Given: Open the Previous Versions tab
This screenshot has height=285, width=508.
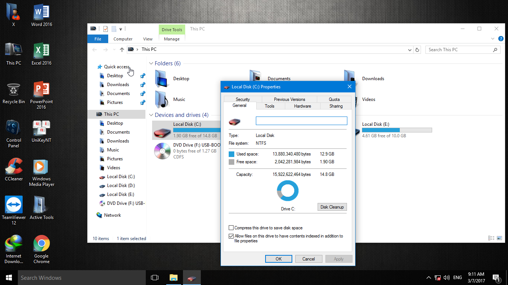Looking at the screenshot, I should pyautogui.click(x=289, y=99).
